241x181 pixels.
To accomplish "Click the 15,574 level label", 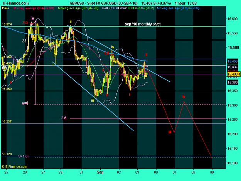I will click(7, 24).
